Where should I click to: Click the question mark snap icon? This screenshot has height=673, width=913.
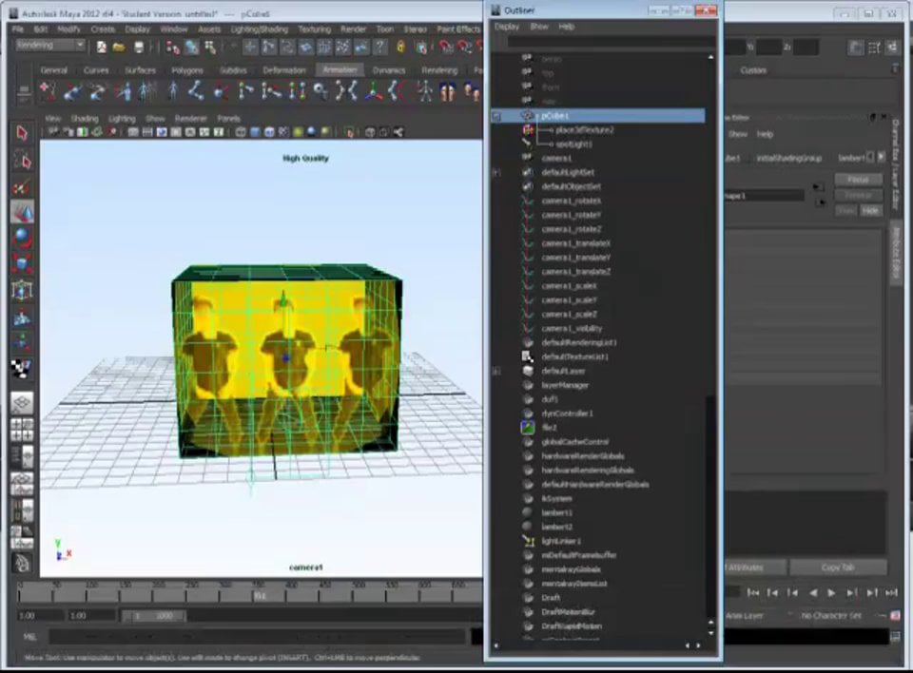point(379,47)
